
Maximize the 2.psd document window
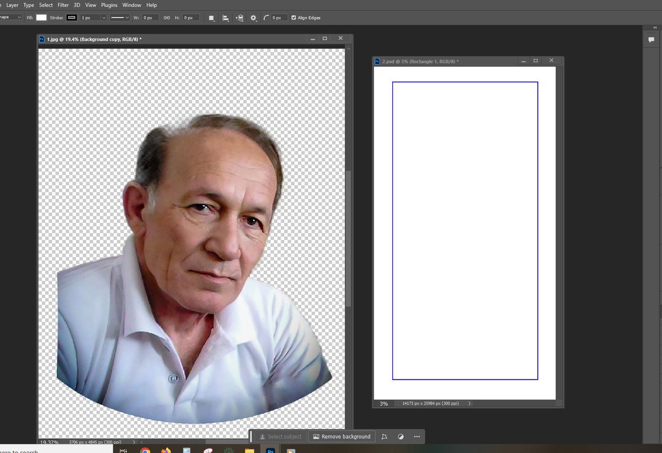tap(536, 61)
